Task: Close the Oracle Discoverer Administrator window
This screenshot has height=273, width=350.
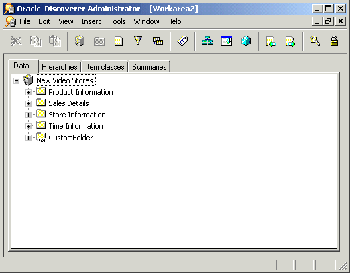Action: pos(341,9)
